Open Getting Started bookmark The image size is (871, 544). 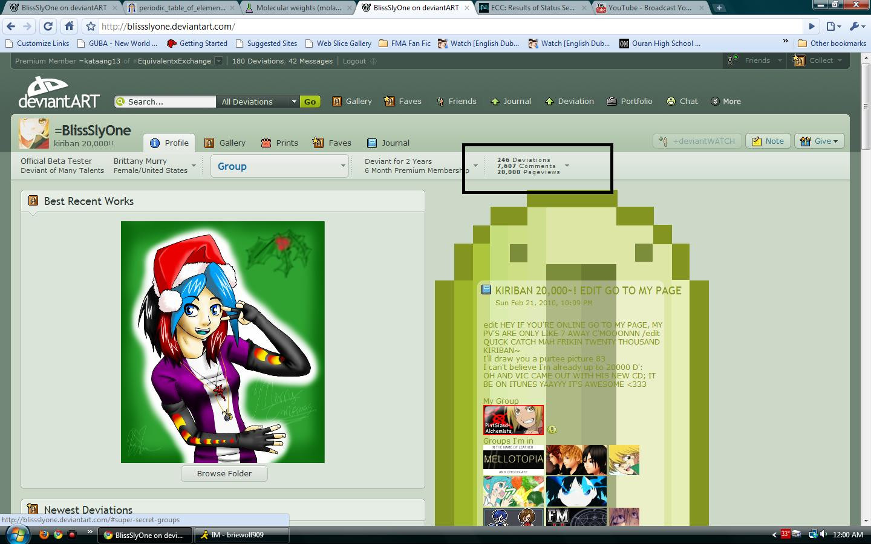pos(197,44)
